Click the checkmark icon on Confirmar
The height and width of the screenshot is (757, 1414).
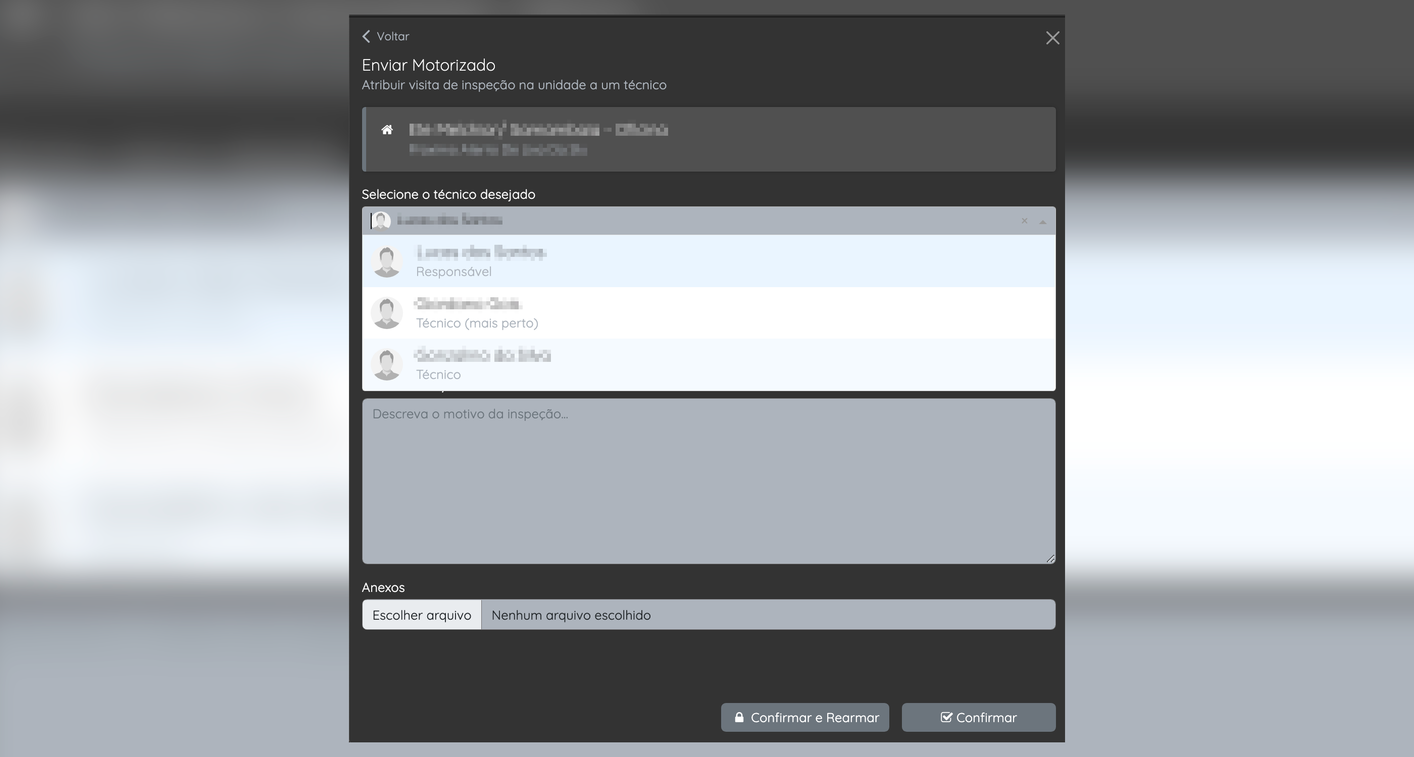(946, 717)
